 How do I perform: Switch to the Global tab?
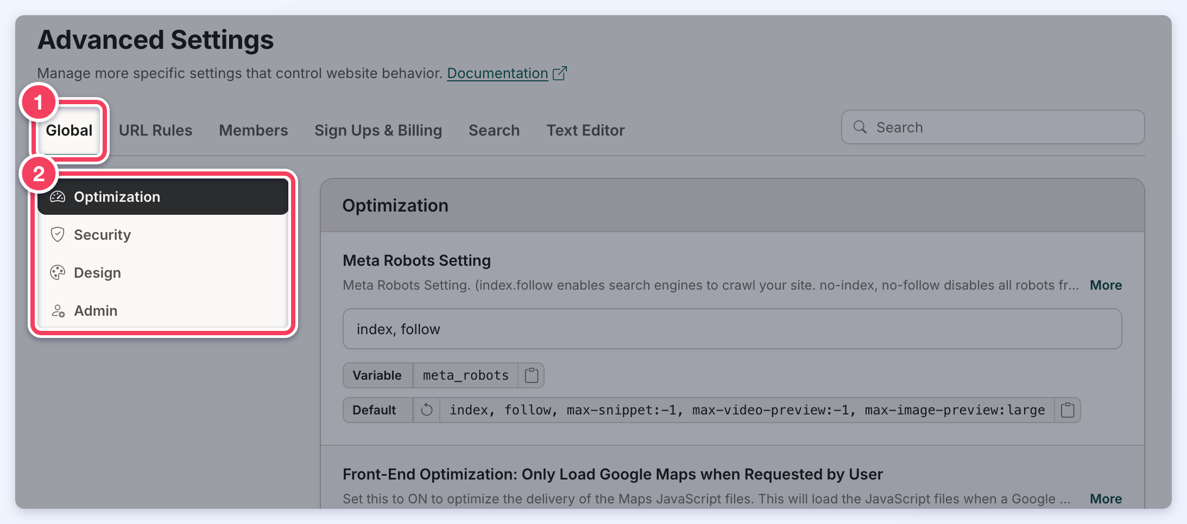[x=69, y=131]
